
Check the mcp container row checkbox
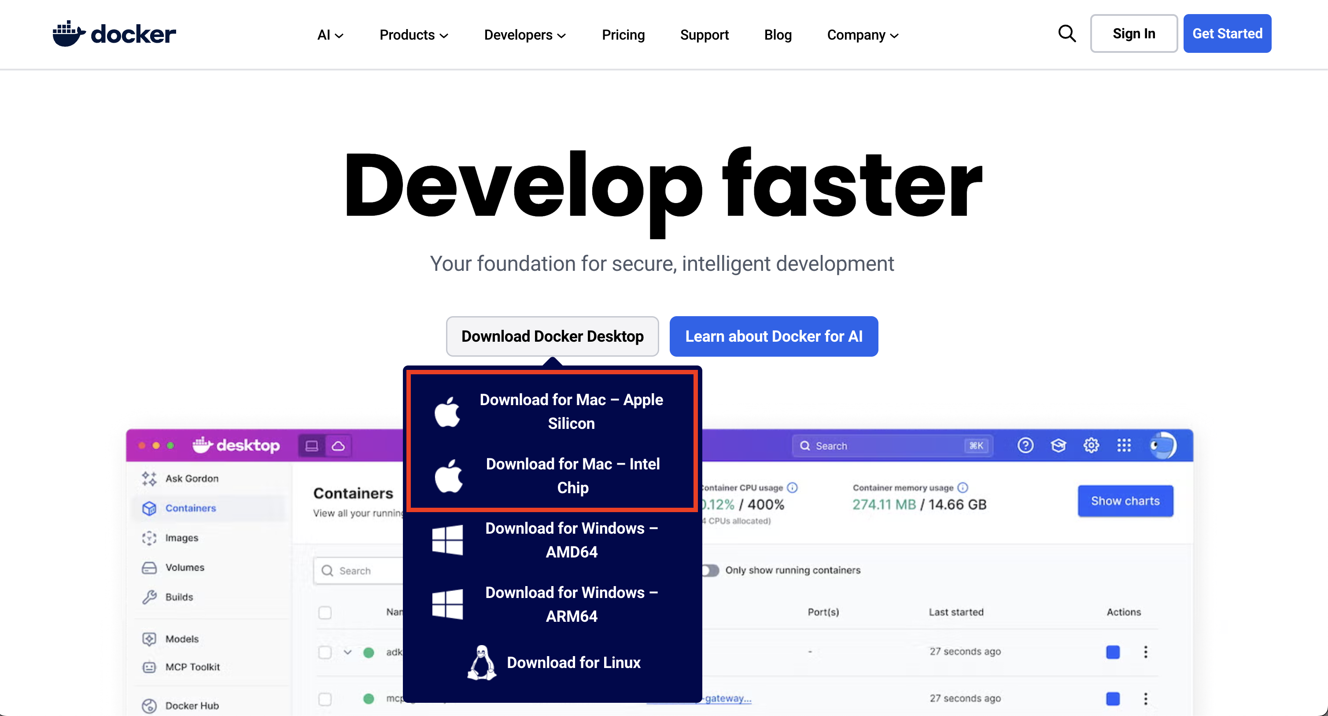pyautogui.click(x=325, y=699)
